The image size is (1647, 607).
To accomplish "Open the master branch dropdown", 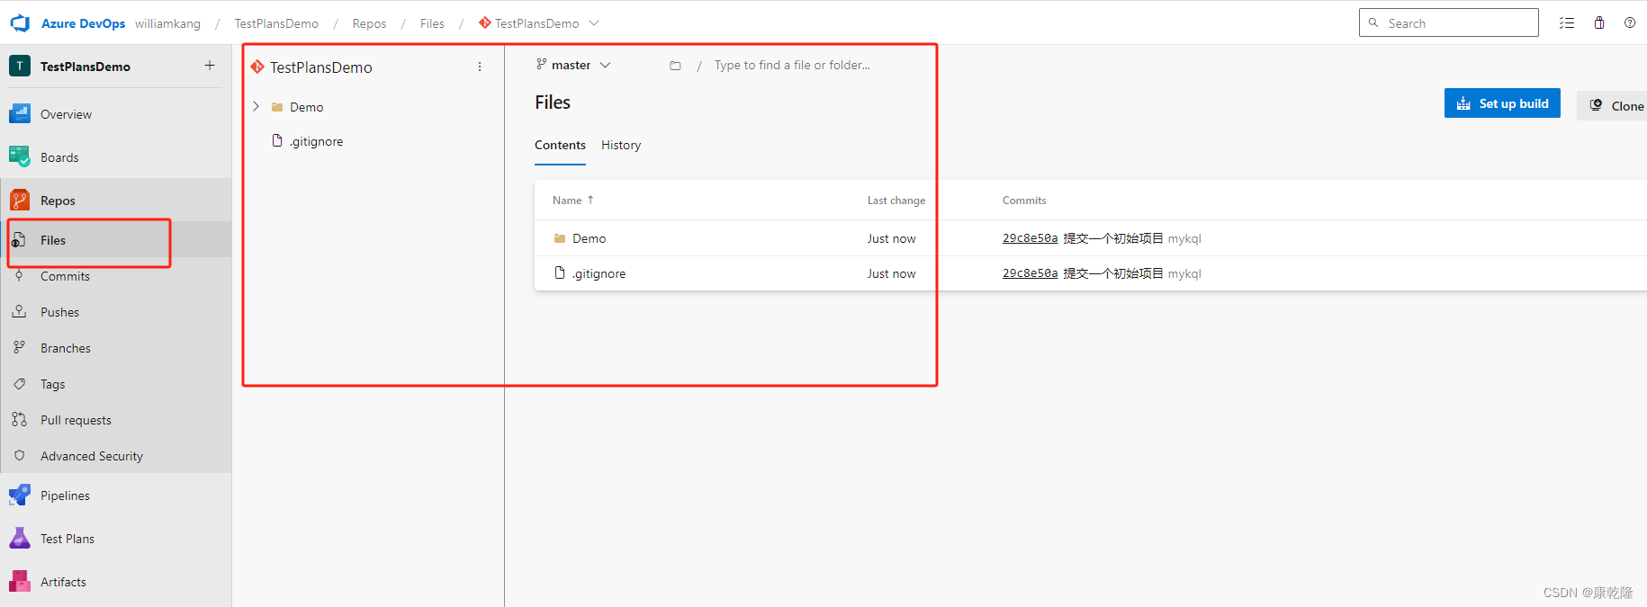I will point(573,65).
